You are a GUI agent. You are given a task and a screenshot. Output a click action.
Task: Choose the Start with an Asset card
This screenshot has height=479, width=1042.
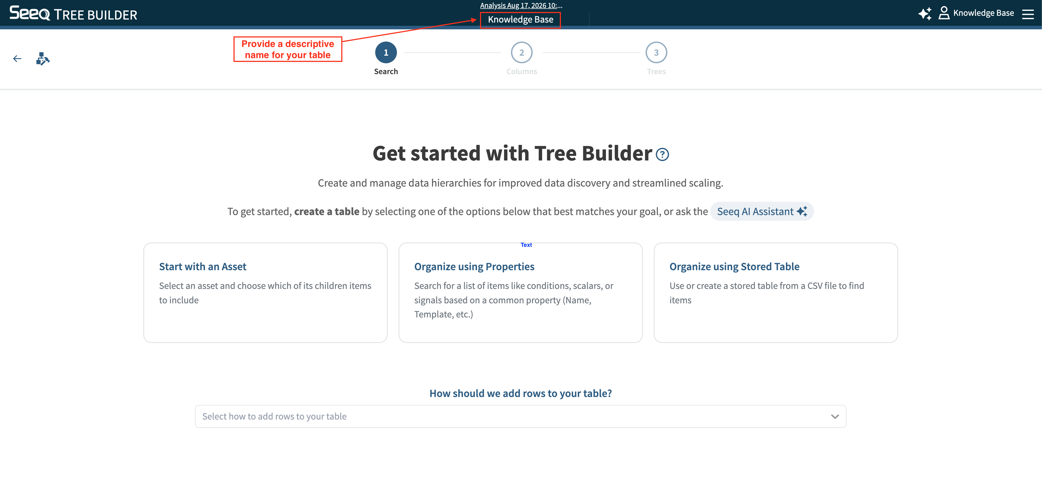click(x=265, y=293)
